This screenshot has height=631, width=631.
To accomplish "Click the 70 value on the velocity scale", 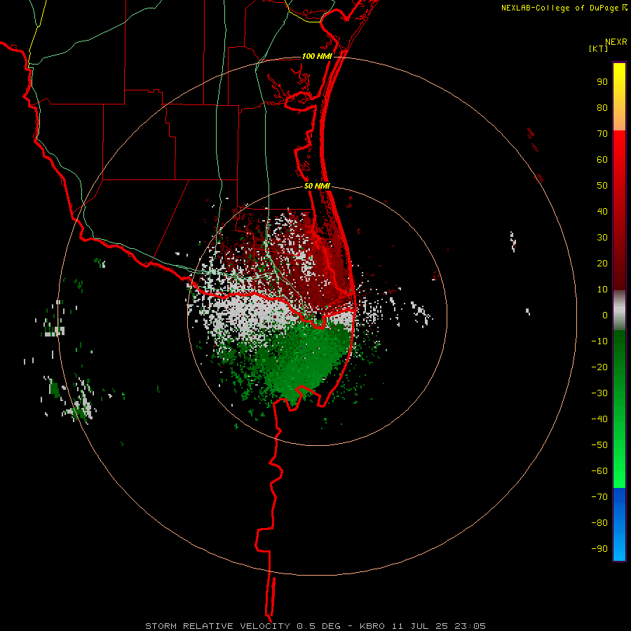I will (x=602, y=134).
